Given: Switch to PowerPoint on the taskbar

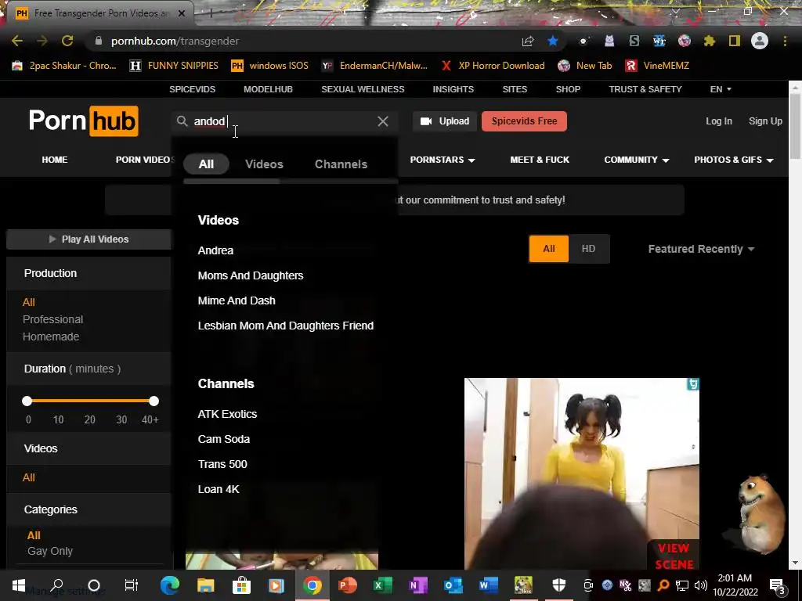Looking at the screenshot, I should tap(348, 585).
